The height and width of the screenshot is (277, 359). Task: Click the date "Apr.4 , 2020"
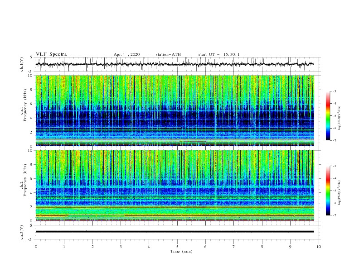pos(126,54)
